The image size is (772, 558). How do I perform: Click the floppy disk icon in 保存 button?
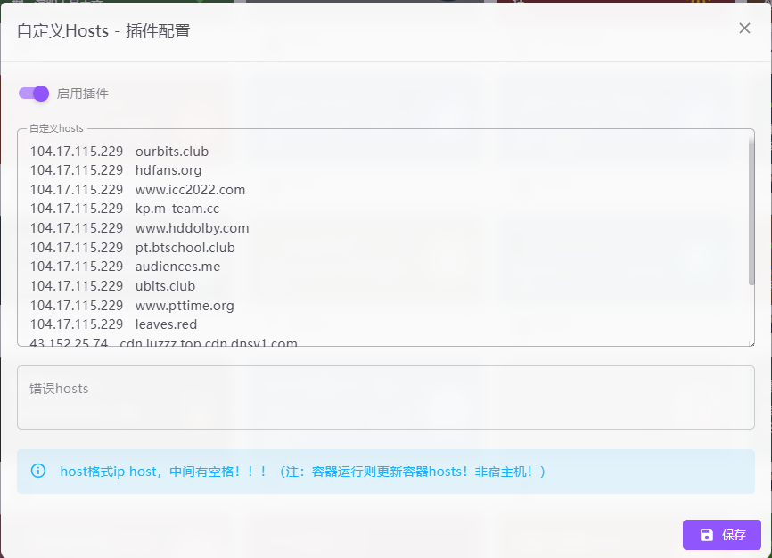coord(707,535)
